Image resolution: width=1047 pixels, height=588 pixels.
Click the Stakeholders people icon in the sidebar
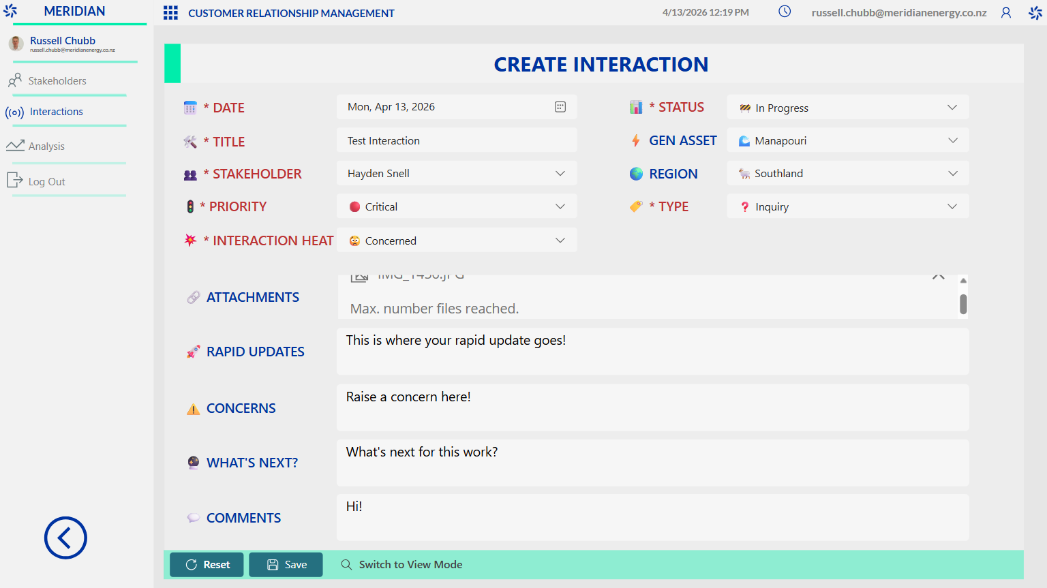click(x=15, y=80)
